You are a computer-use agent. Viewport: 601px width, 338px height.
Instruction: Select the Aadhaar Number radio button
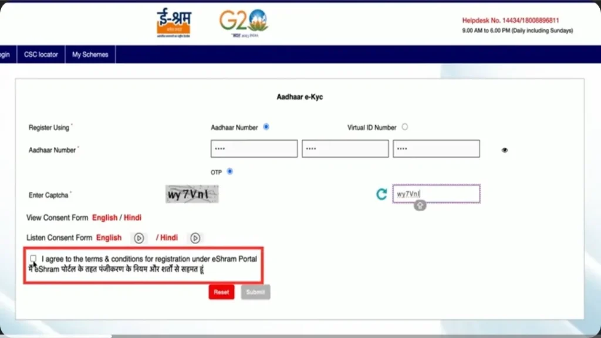click(x=266, y=127)
